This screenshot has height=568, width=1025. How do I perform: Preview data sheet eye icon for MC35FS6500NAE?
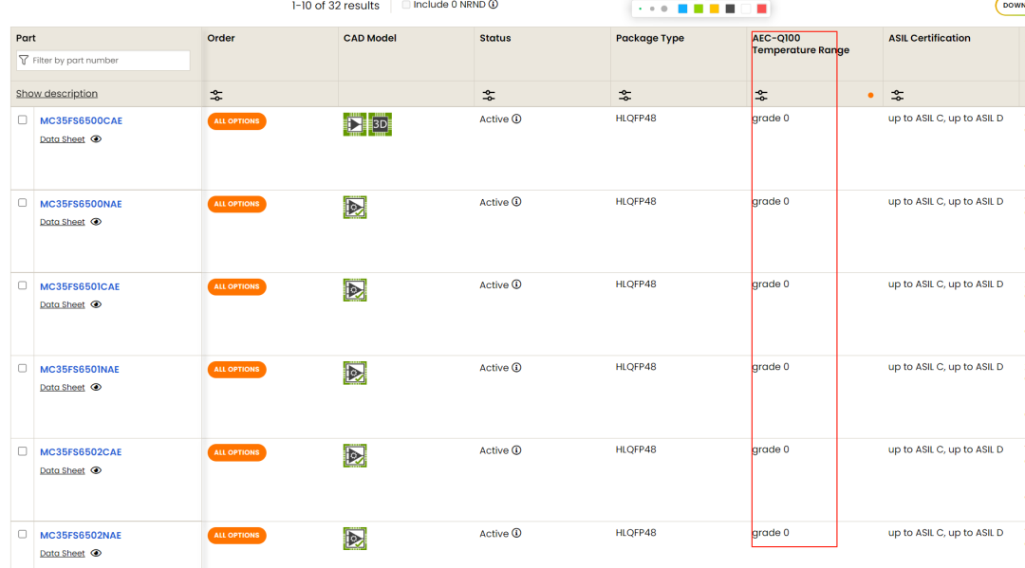click(96, 222)
